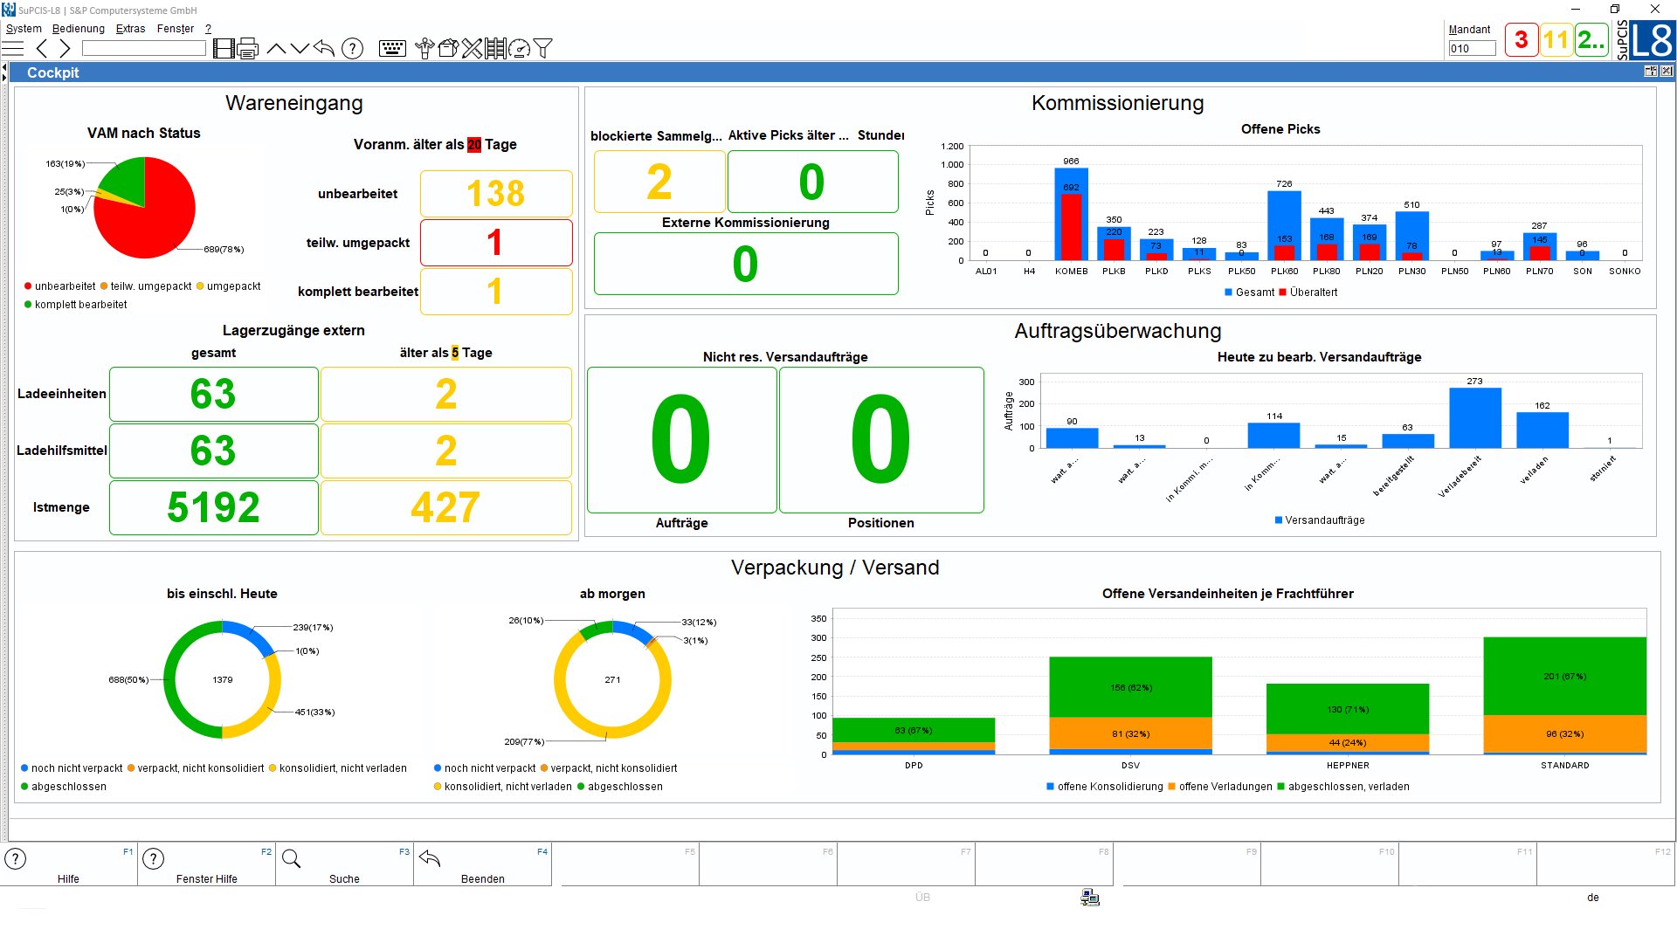Viewport: 1677px width, 943px height.
Task: Open the Bedienung menu
Action: [79, 29]
